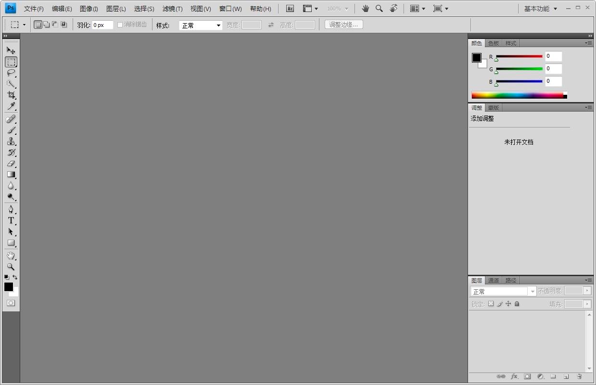Select the Zoom tool
Image resolution: width=596 pixels, height=385 pixels.
pos(11,267)
